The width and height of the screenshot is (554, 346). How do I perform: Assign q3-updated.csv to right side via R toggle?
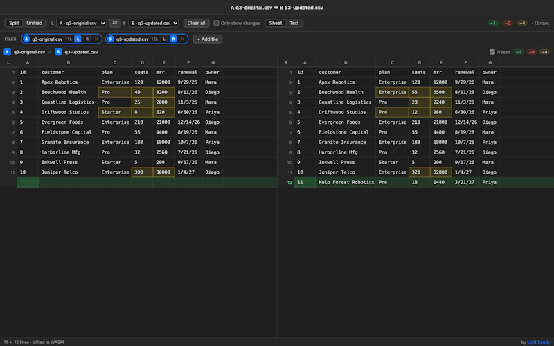pyautogui.click(x=172, y=39)
